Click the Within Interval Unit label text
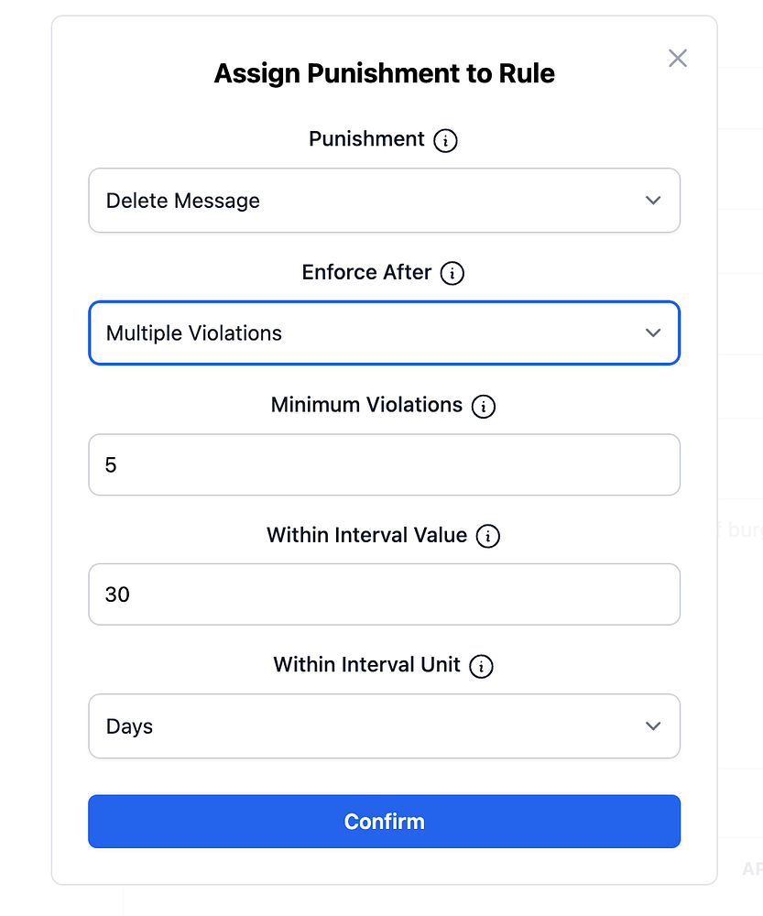The width and height of the screenshot is (763, 916). click(366, 665)
